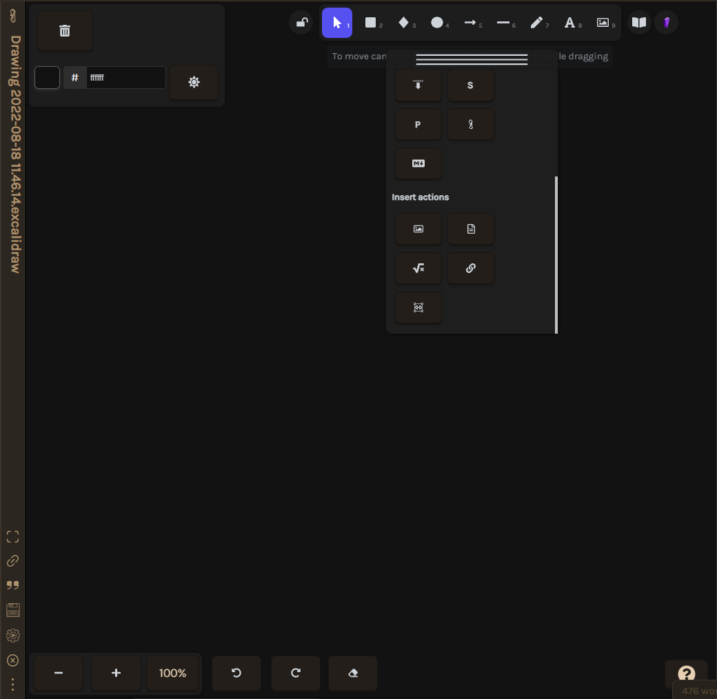Insert a LaTeX math formula
Screen dimensions: 717x699
[x=418, y=268]
